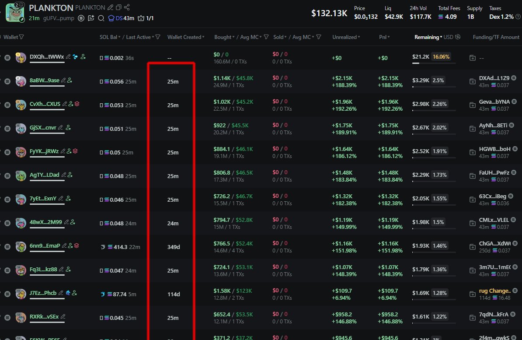Sort by the Wallet Created column

[186, 37]
